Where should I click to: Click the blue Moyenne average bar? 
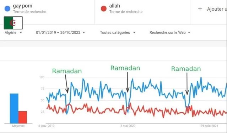click(14, 108)
